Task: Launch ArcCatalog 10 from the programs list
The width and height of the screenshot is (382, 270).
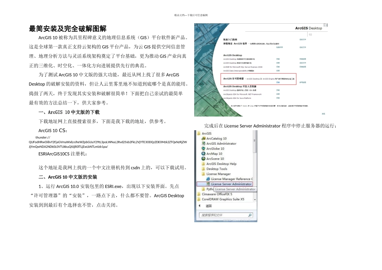Action: pyautogui.click(x=214, y=139)
